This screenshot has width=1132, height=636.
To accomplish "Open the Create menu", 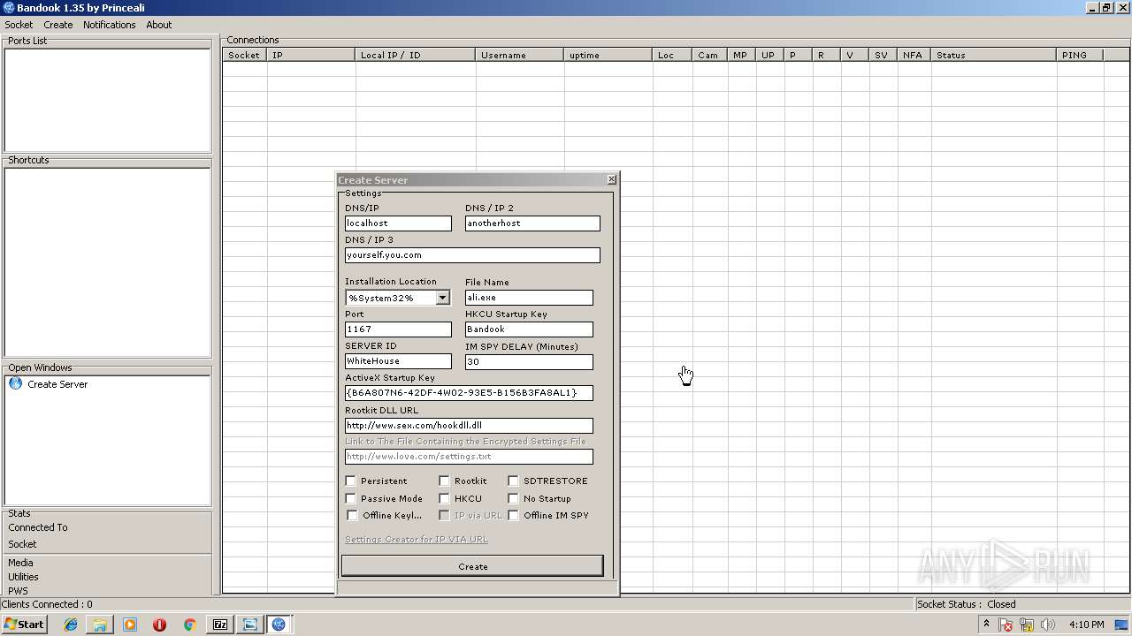I will tap(57, 25).
